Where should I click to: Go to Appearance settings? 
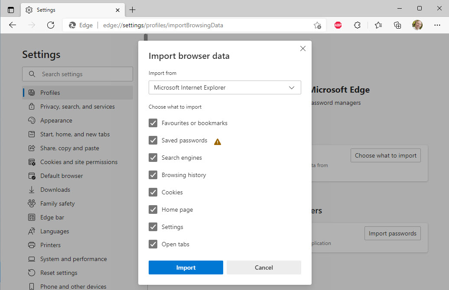pos(78,120)
